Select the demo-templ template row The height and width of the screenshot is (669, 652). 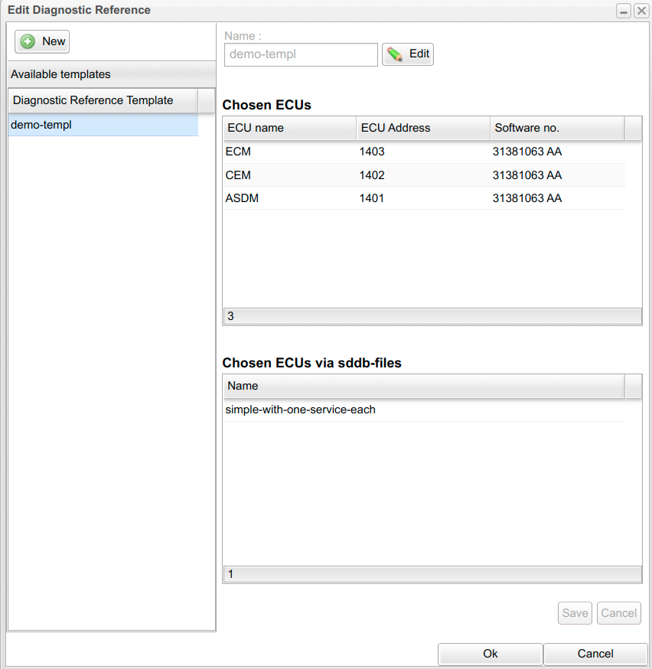click(103, 125)
